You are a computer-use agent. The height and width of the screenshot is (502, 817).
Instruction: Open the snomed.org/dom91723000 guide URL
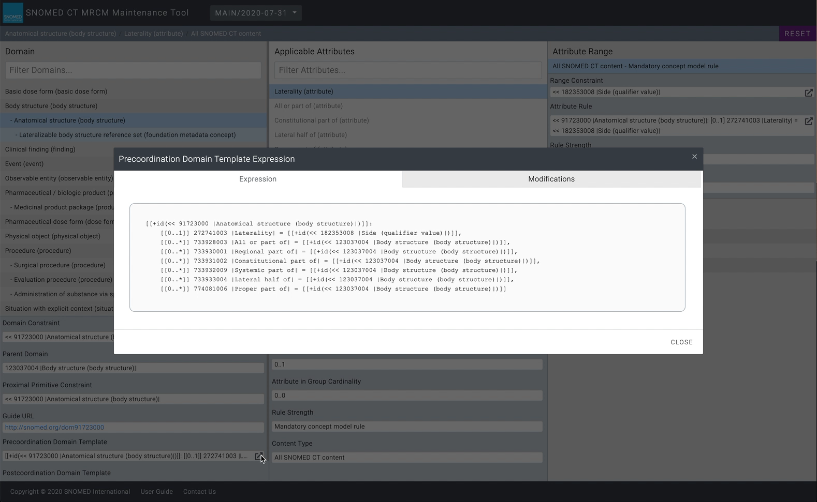54,428
